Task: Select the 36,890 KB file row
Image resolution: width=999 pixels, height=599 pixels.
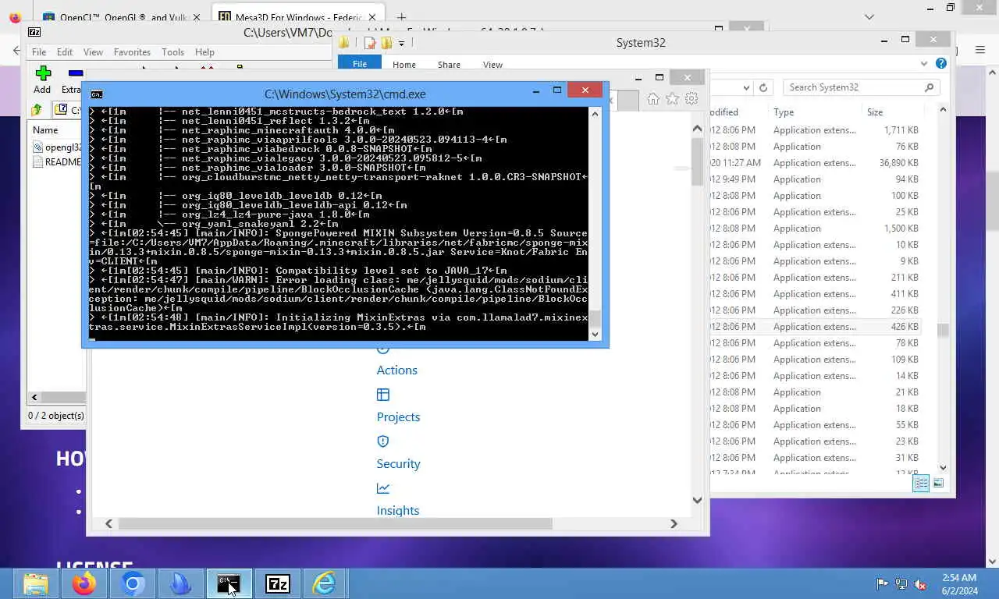Action: [817, 163]
